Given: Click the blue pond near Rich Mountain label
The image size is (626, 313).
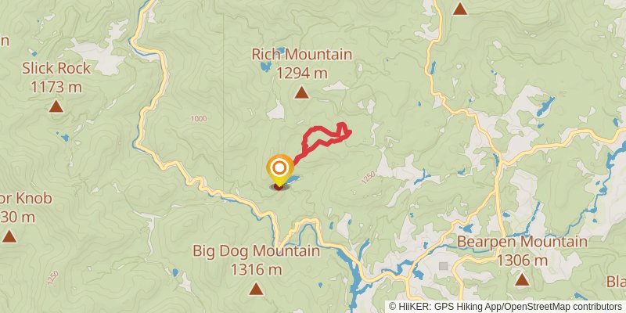Looking at the screenshot, I should point(264,67).
